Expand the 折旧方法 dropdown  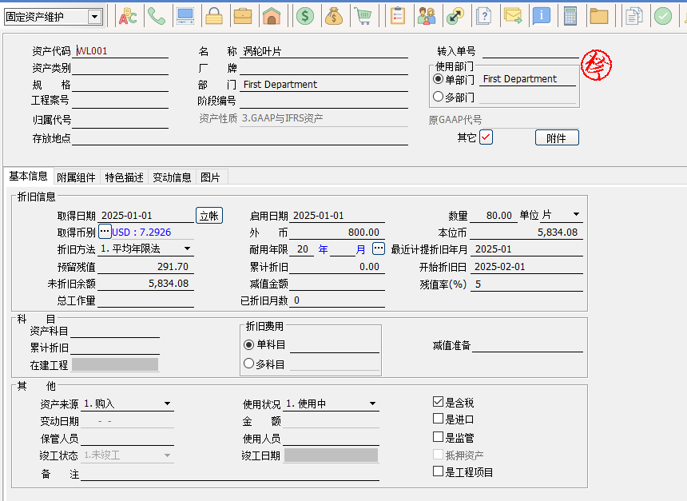pos(188,249)
